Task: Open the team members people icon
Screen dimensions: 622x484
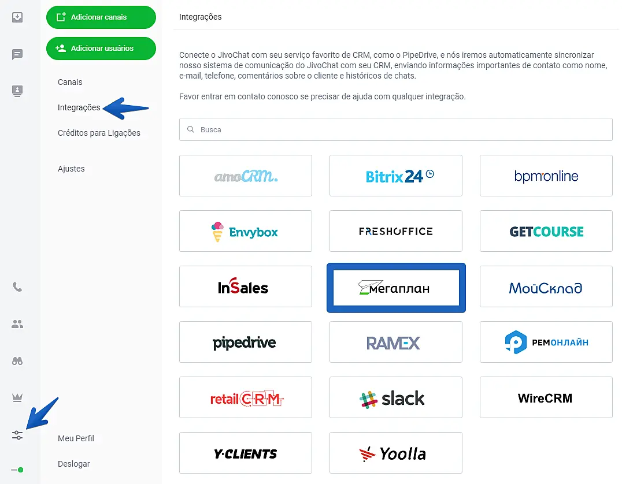Action: [x=17, y=325]
